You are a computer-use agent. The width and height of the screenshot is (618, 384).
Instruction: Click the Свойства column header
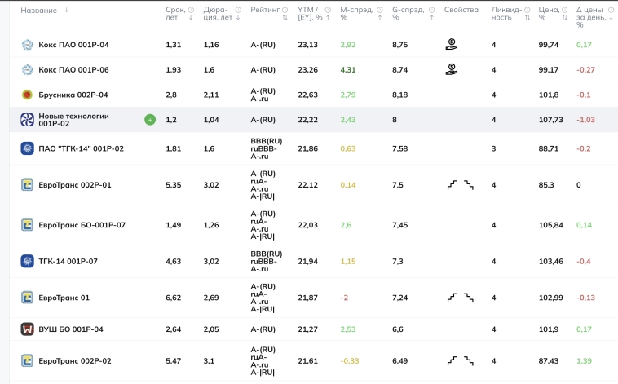tap(461, 11)
